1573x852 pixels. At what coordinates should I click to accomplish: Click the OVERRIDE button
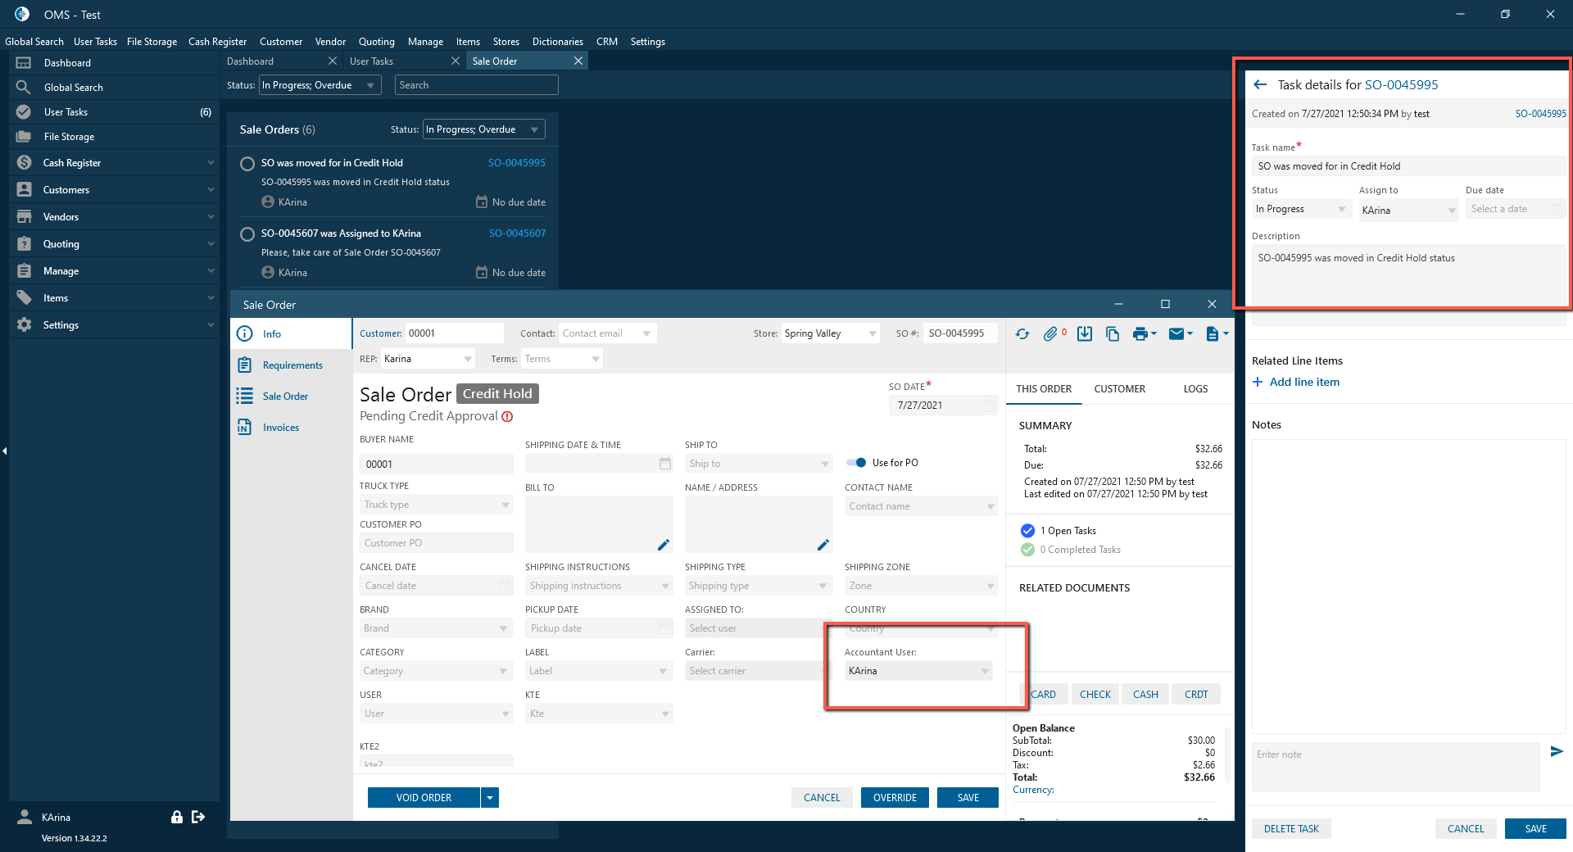pos(895,798)
